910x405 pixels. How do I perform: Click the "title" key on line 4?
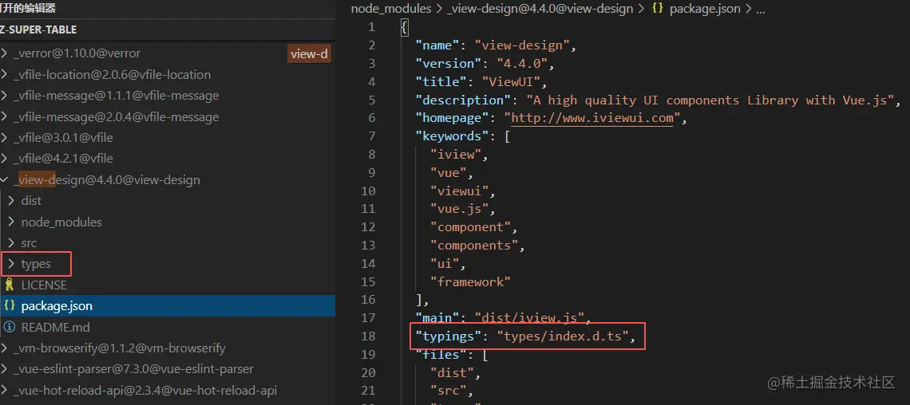[441, 81]
